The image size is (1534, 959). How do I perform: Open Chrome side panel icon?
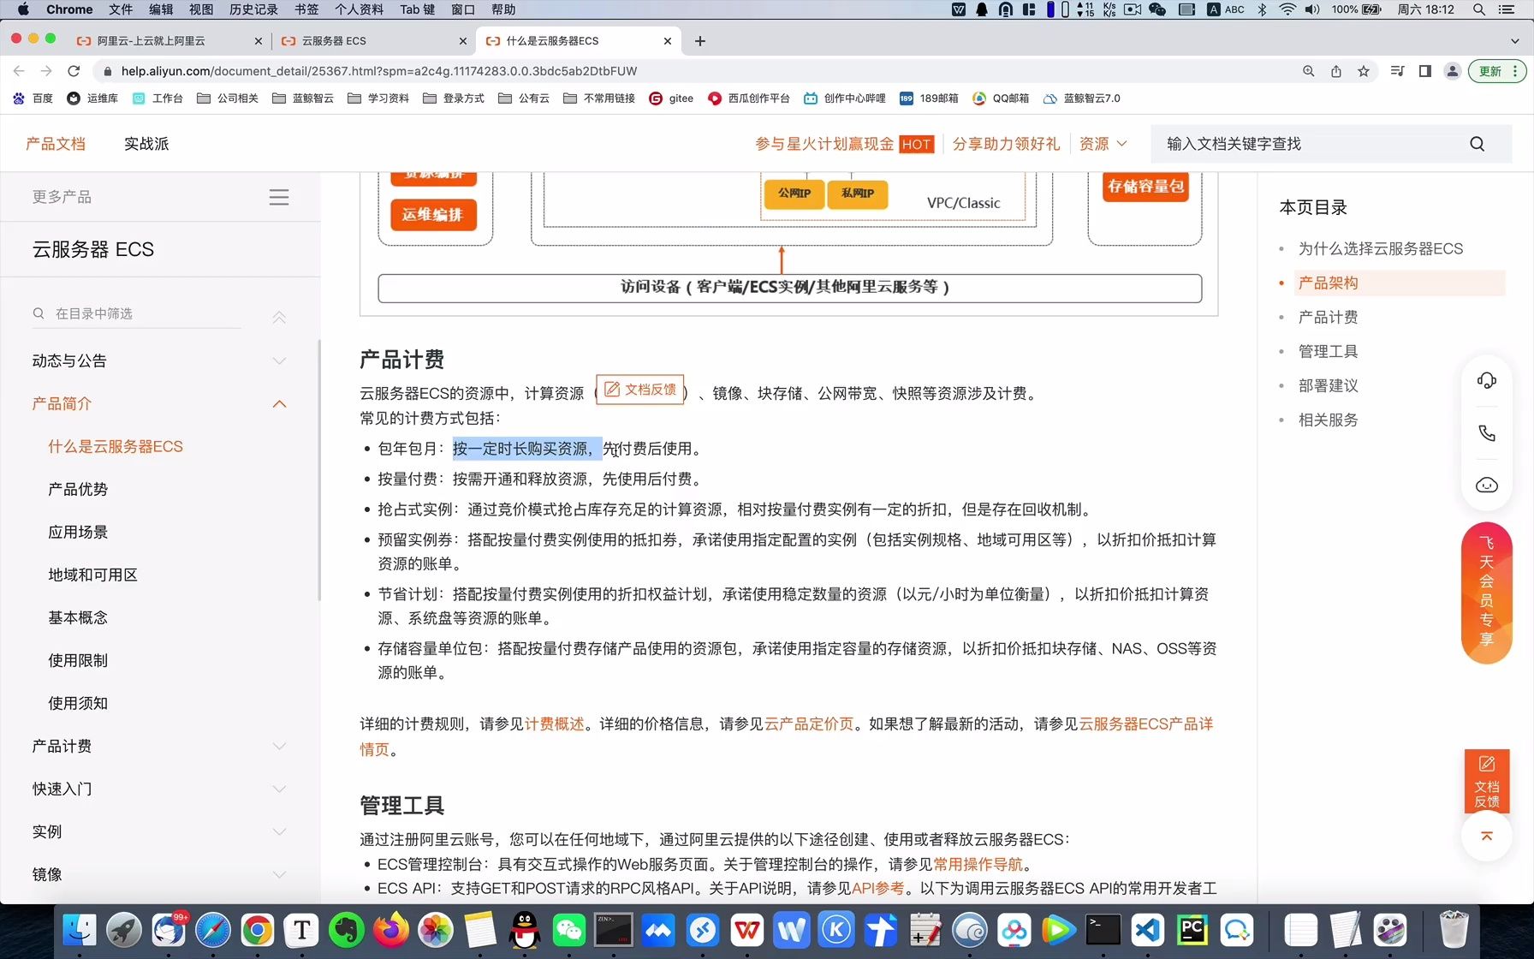click(x=1425, y=71)
